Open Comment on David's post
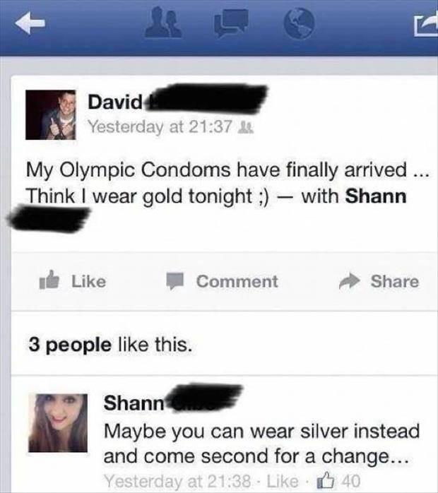The width and height of the screenshot is (438, 493). click(222, 281)
